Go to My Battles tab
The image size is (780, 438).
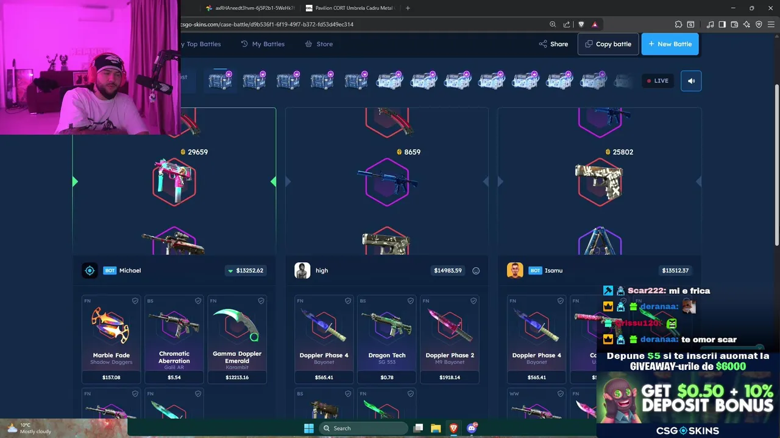[x=263, y=44]
